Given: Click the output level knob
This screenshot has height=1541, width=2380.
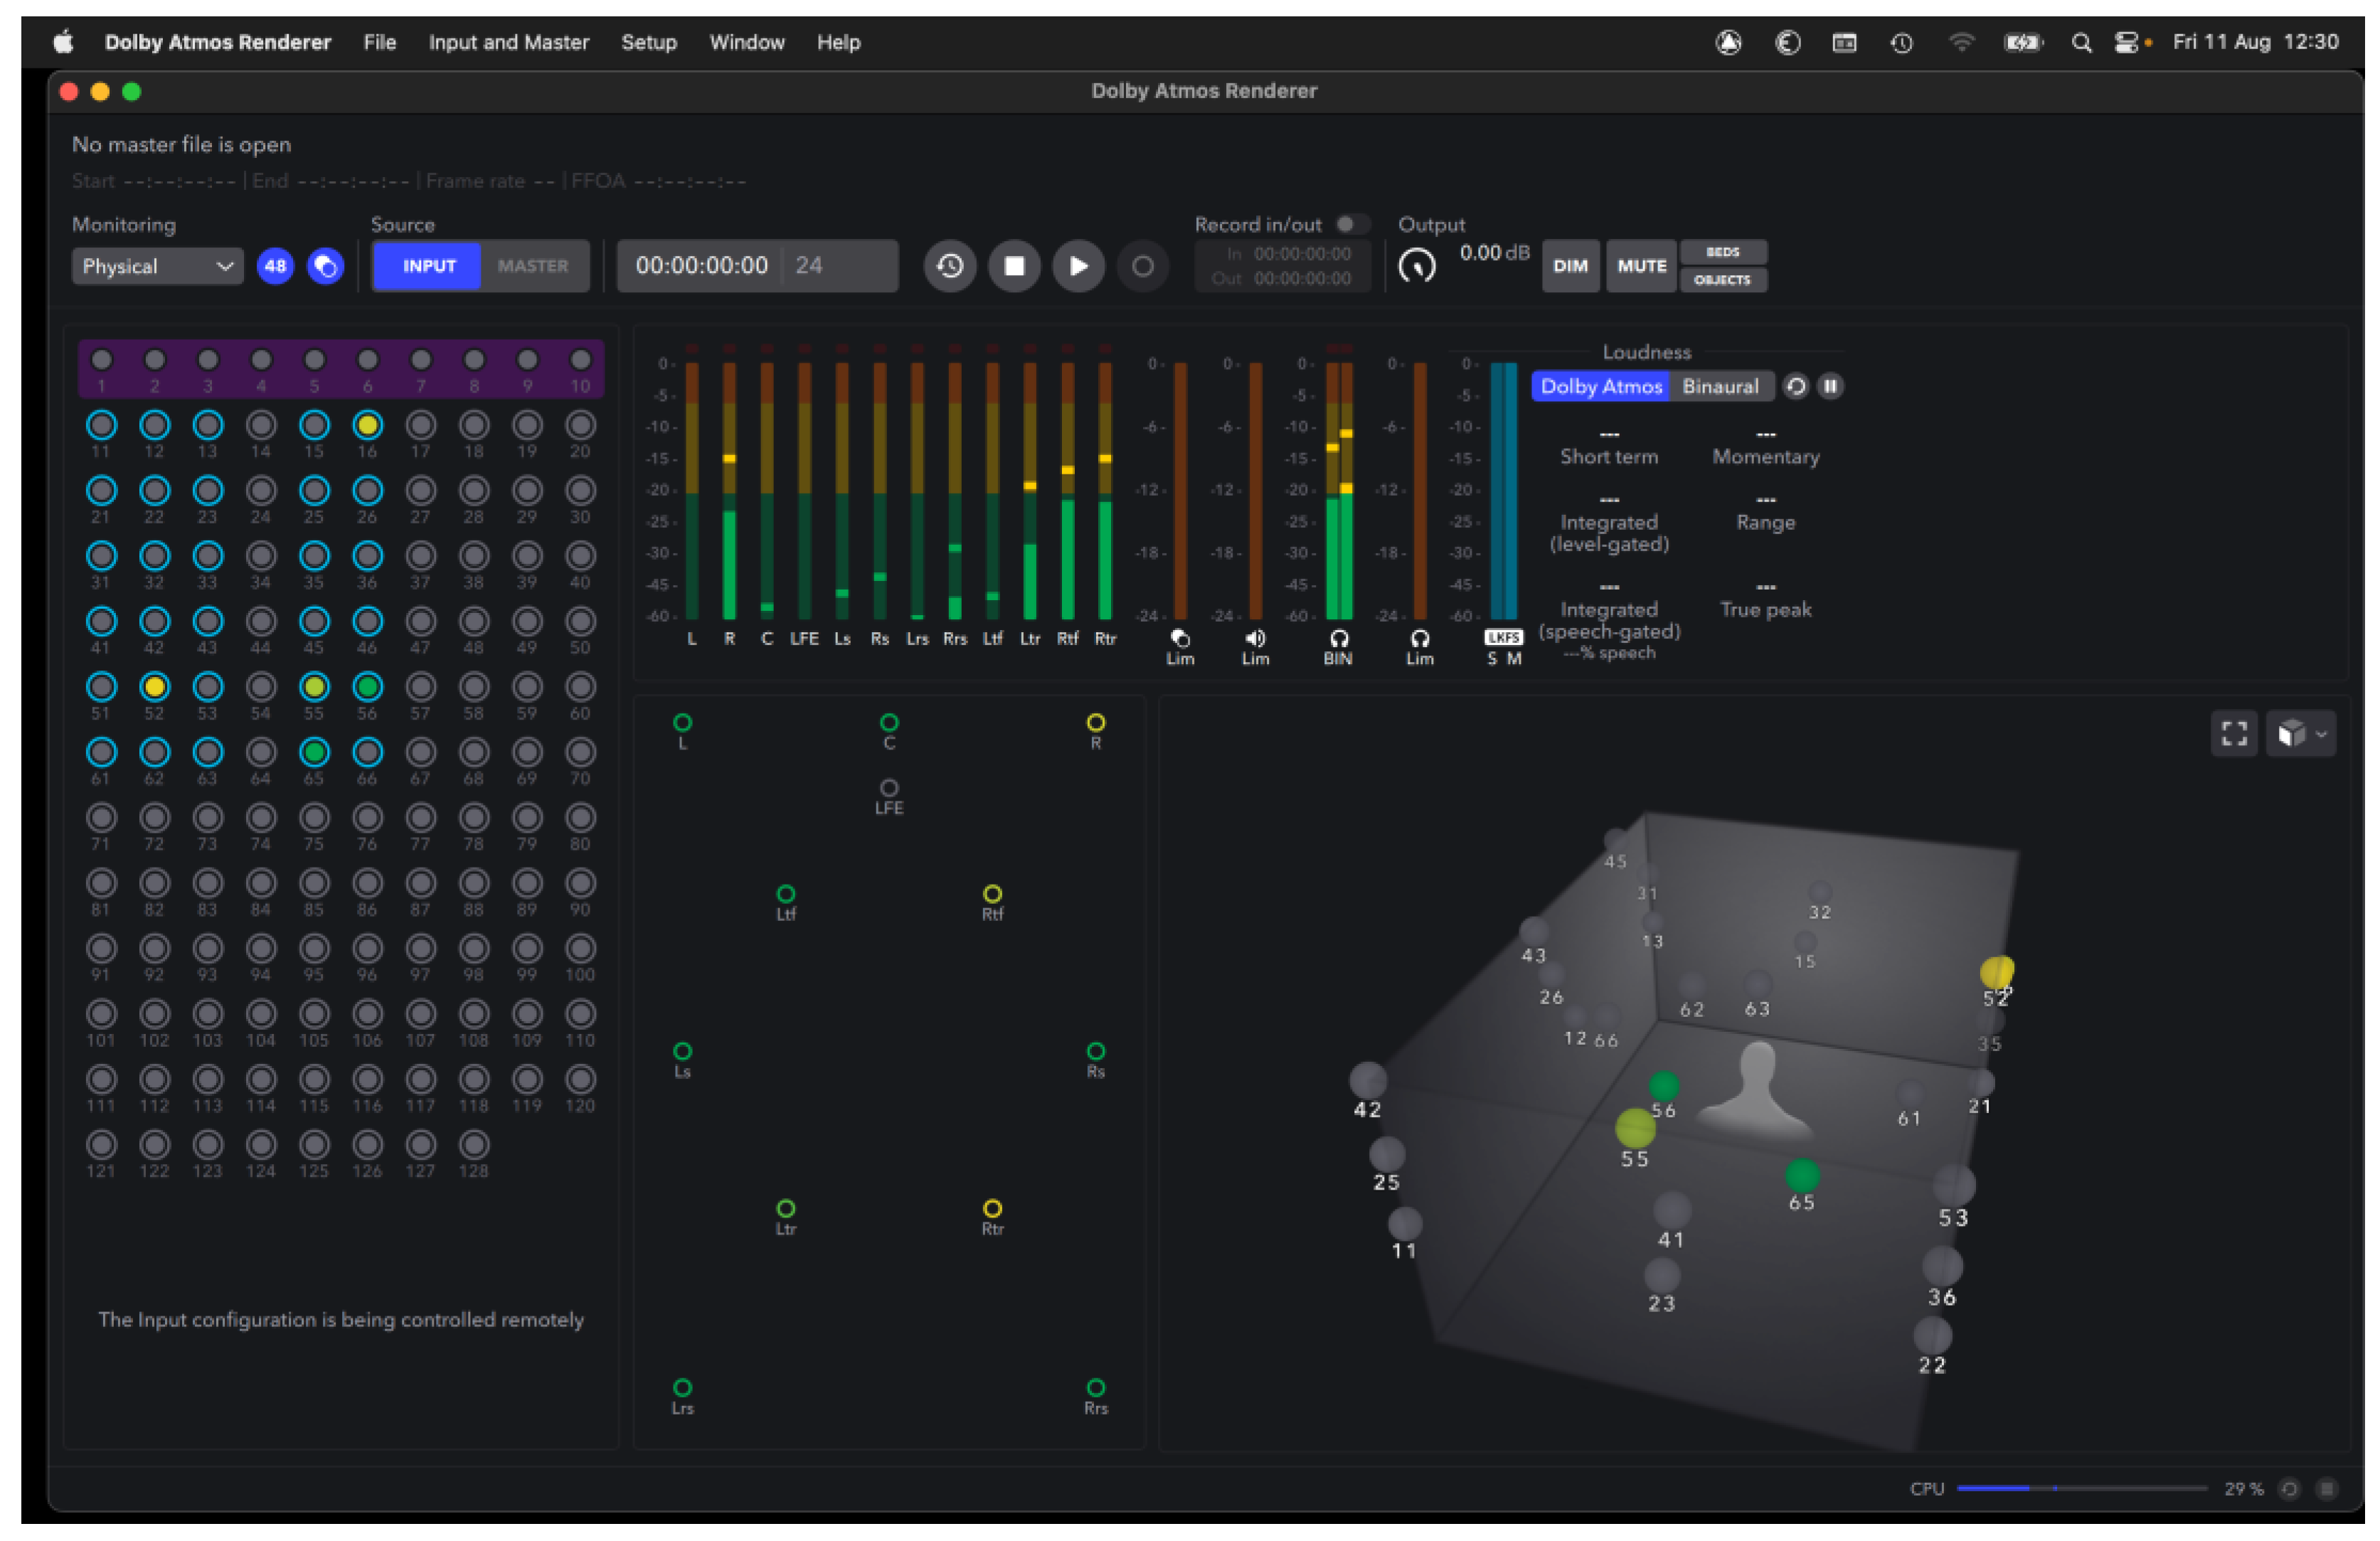Looking at the screenshot, I should (1416, 266).
